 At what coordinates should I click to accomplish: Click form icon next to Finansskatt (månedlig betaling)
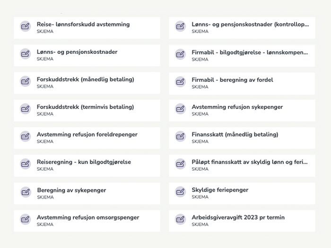(x=180, y=137)
